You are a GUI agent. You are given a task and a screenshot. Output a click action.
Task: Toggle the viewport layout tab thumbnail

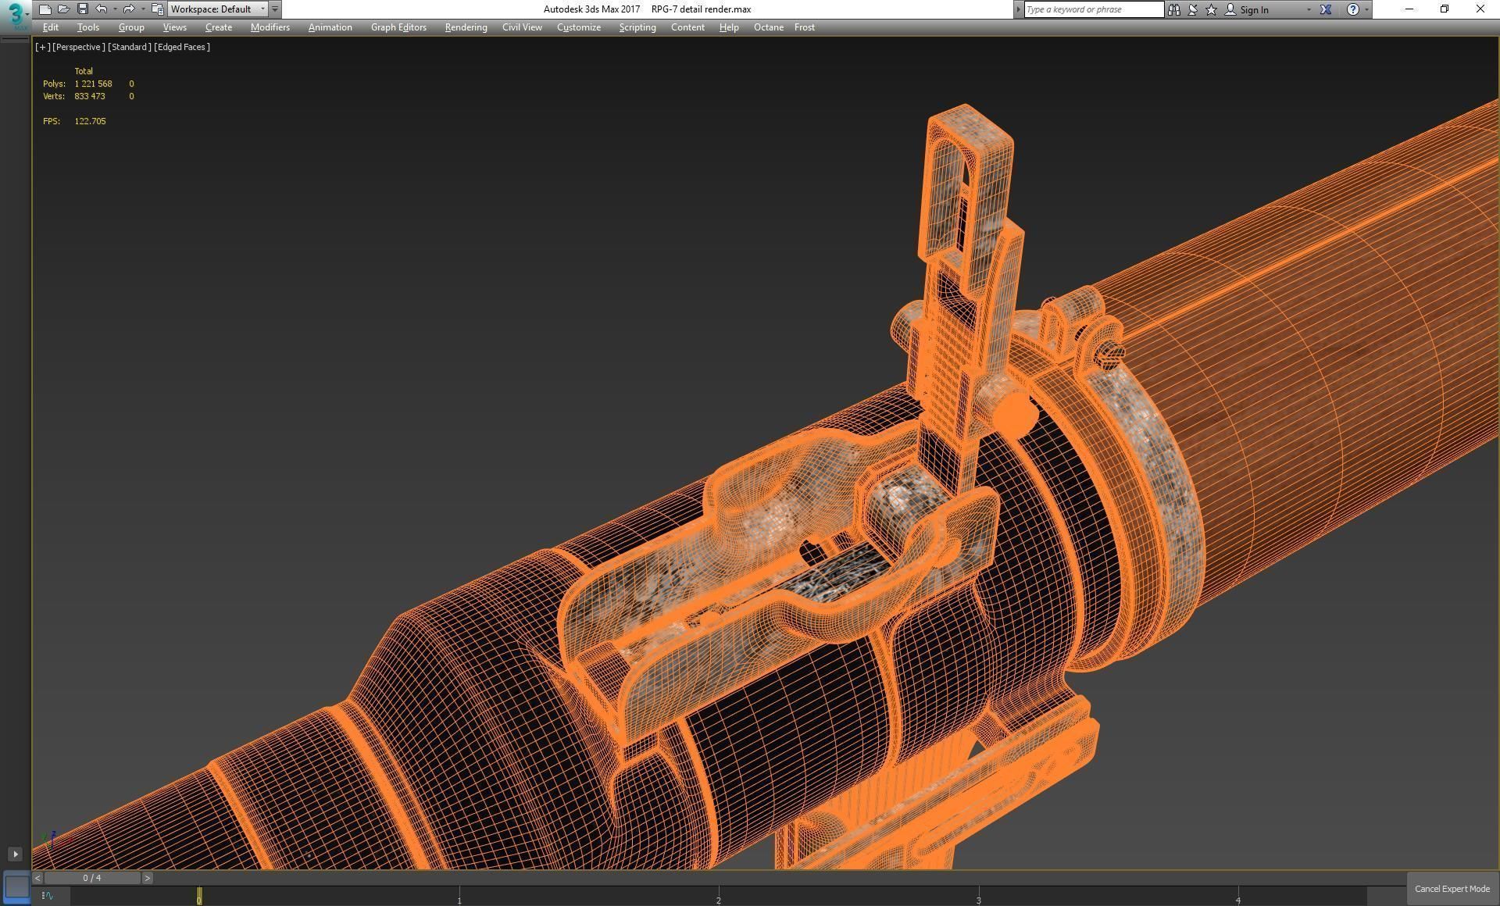click(x=16, y=886)
